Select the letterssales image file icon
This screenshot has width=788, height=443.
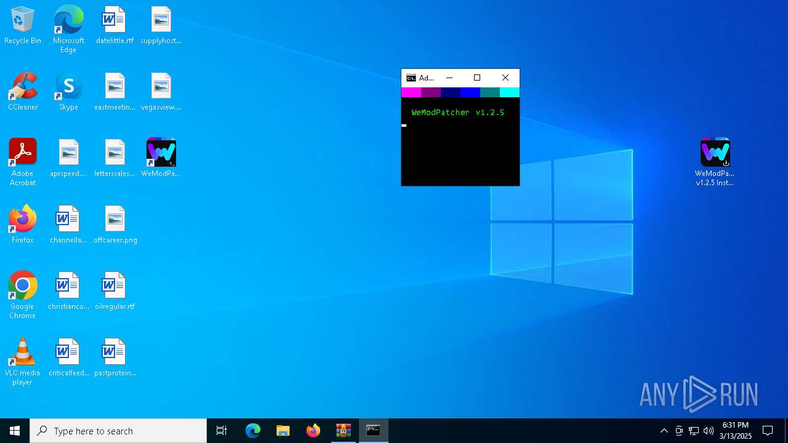pos(115,159)
